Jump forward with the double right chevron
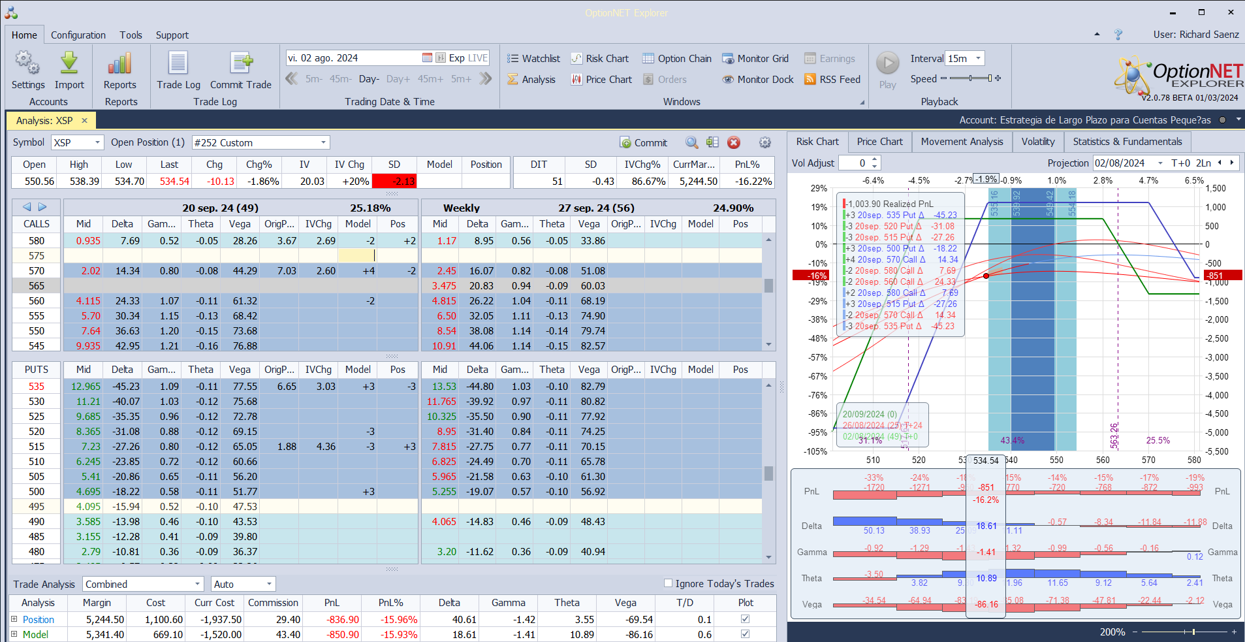Viewport: 1245px width, 642px height. [x=485, y=79]
